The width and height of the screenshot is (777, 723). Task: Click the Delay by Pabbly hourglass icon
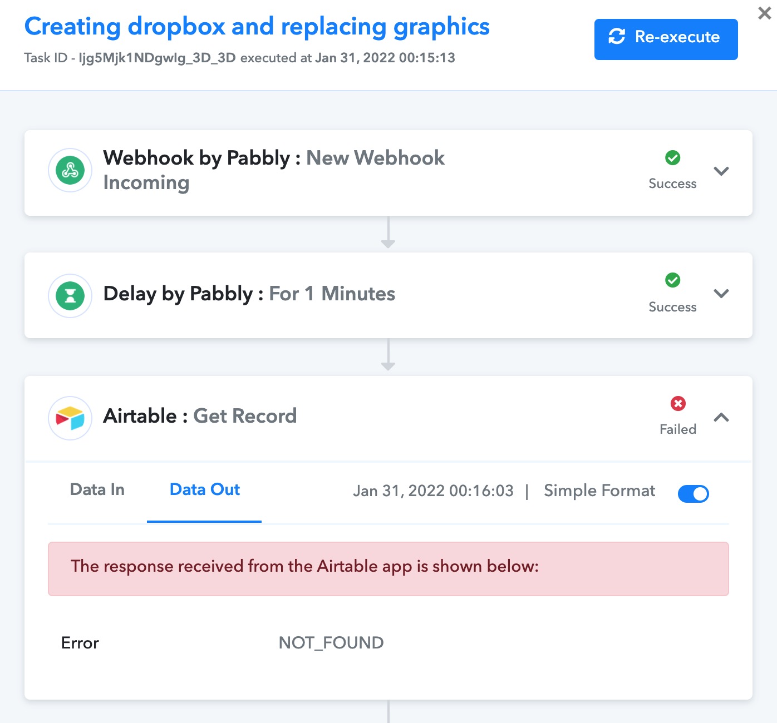[x=70, y=295]
